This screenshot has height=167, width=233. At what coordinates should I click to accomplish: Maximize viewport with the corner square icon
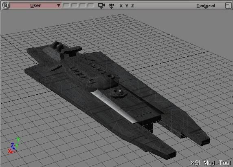pos(228,6)
